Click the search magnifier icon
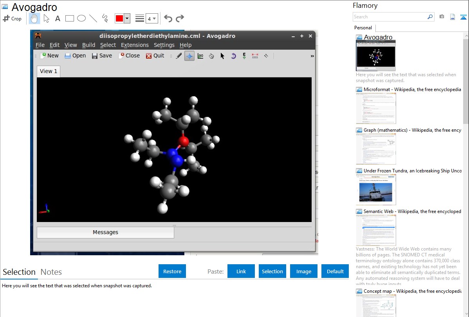This screenshot has height=317, width=469. click(x=430, y=17)
